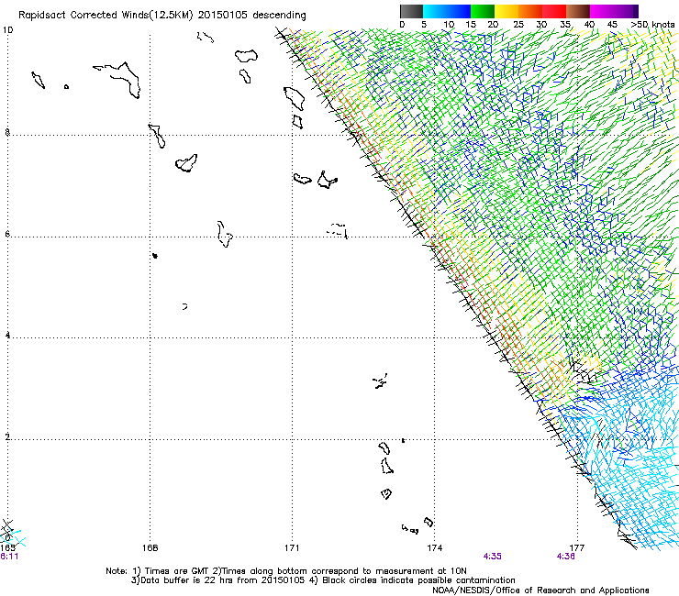Click the latitude axis label '6'
Image resolution: width=679 pixels, height=596 pixels.
pyautogui.click(x=7, y=234)
